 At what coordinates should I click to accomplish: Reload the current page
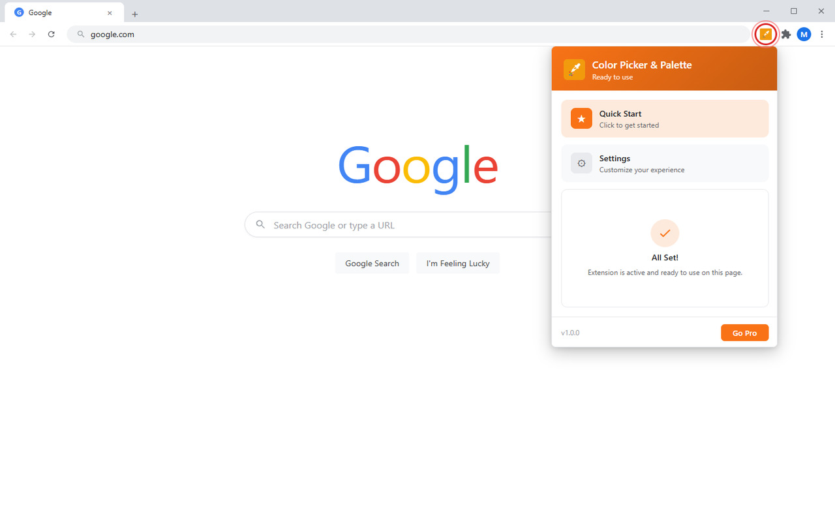(x=51, y=34)
